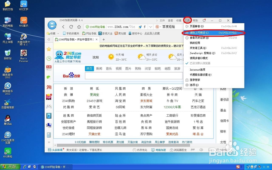The image size is (272, 170).
Task: Open the favorites star in left sidebar
Action: click(49, 49)
